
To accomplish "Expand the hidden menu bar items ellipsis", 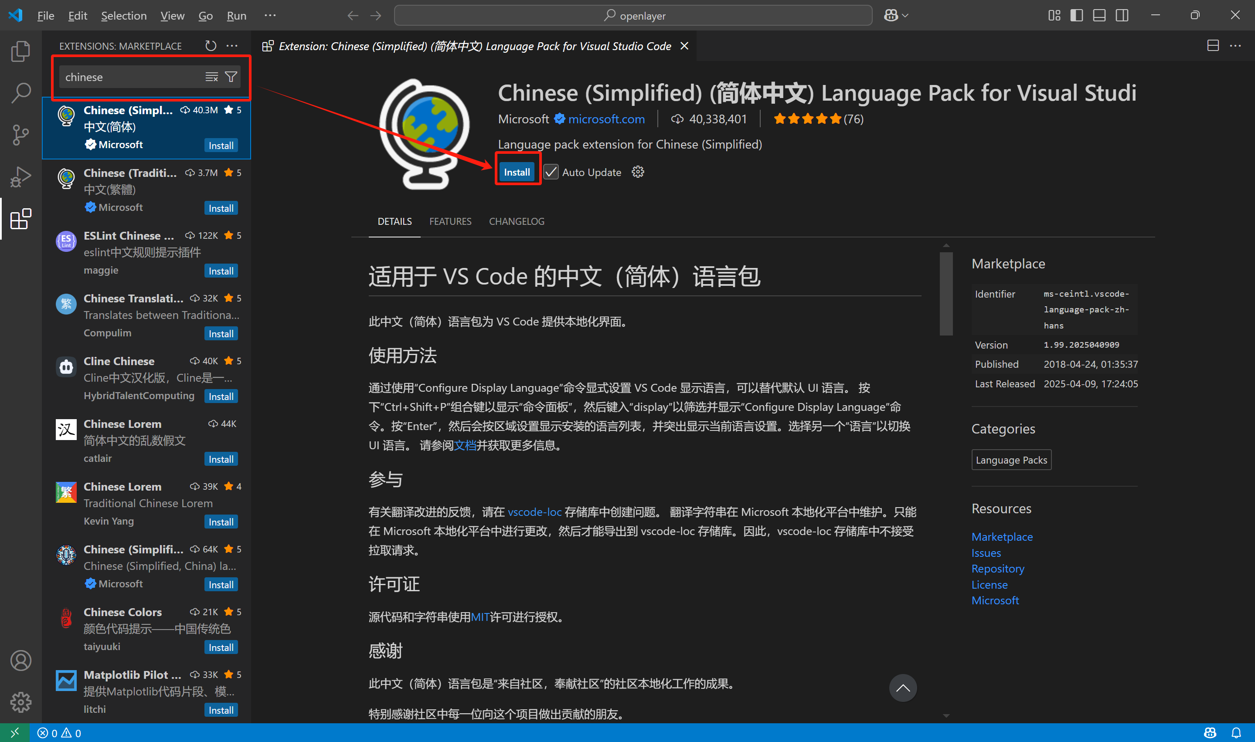I will [270, 16].
